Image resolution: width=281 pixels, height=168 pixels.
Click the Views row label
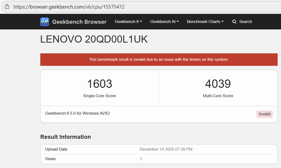coord(50,159)
